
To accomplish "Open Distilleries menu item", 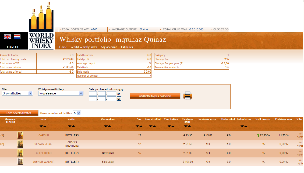I will (126, 47).
